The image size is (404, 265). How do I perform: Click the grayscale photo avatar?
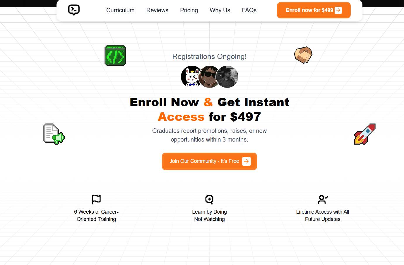point(227,77)
